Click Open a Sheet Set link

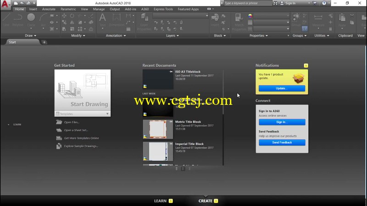click(76, 130)
